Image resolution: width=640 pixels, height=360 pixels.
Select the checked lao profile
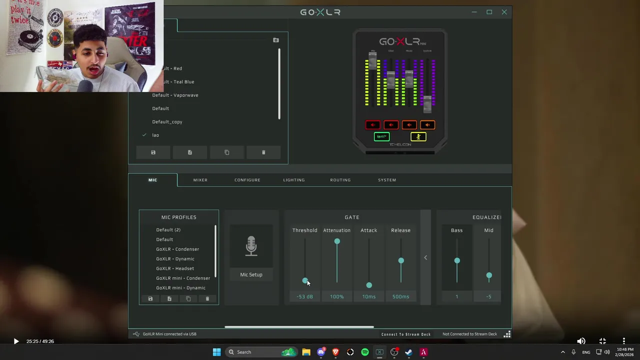tap(155, 135)
